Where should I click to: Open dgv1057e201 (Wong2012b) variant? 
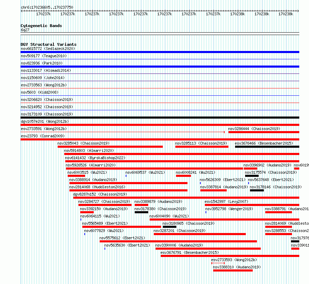(45, 121)
